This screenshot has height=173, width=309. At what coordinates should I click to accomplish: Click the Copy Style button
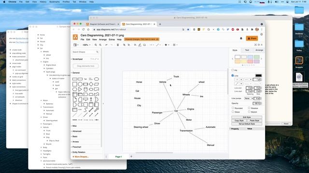coord(239,121)
